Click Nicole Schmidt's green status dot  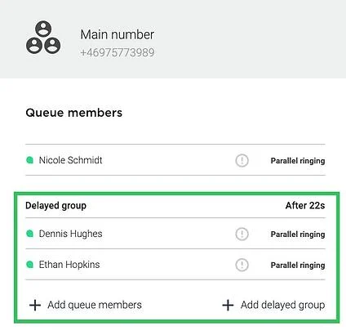point(29,160)
